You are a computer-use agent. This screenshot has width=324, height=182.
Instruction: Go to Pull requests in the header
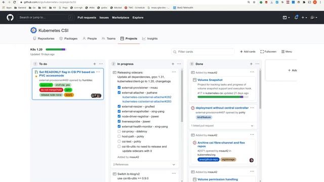coord(87,18)
